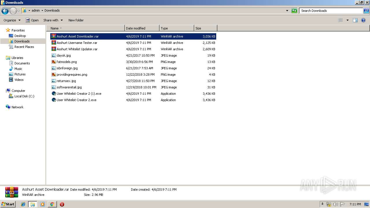Click the Search Downloads input field
Image resolution: width=370 pixels, height=208 pixels.
[331, 11]
